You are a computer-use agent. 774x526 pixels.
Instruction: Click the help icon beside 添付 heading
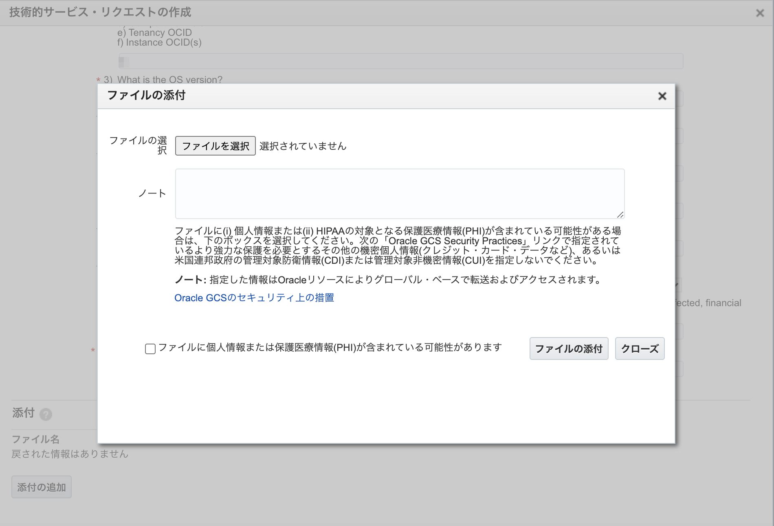pos(46,414)
